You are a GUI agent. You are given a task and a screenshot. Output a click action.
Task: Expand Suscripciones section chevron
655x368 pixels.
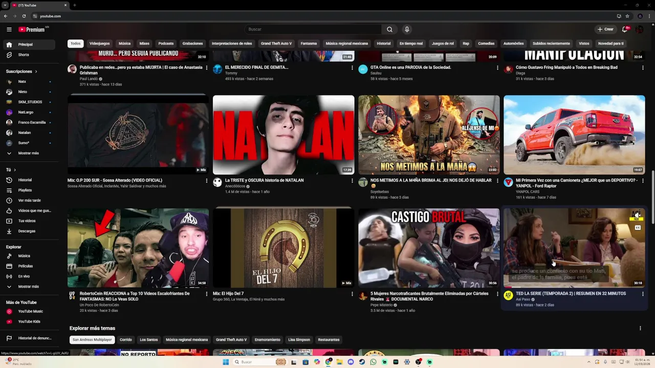pos(36,72)
